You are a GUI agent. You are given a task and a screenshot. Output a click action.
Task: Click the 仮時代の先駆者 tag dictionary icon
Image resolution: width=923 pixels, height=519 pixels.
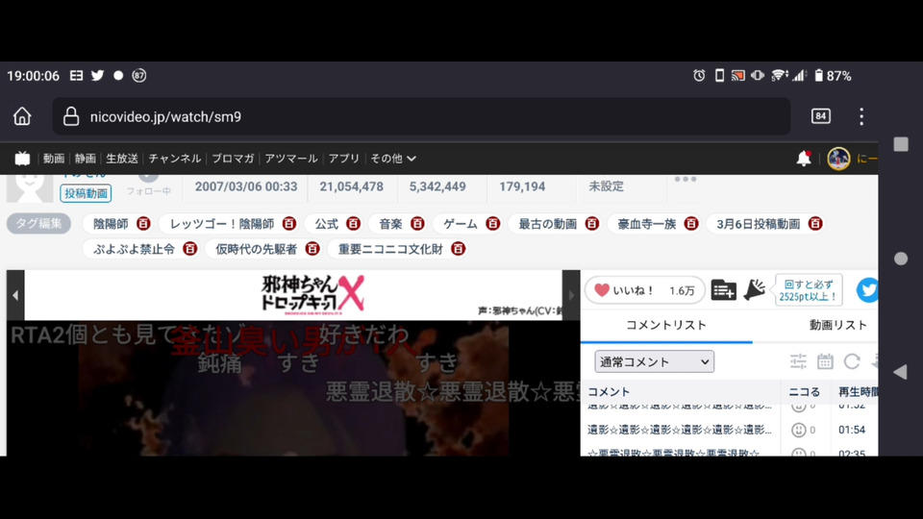[x=312, y=249]
